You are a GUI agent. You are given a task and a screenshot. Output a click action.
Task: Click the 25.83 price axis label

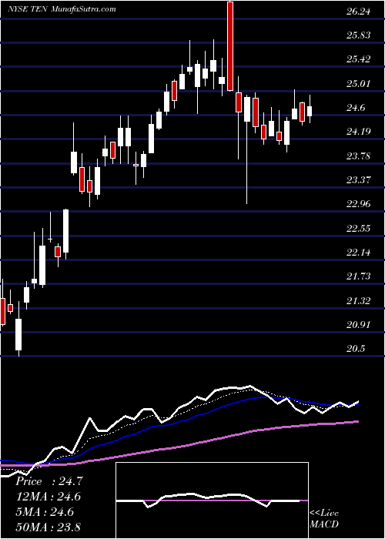coord(358,35)
